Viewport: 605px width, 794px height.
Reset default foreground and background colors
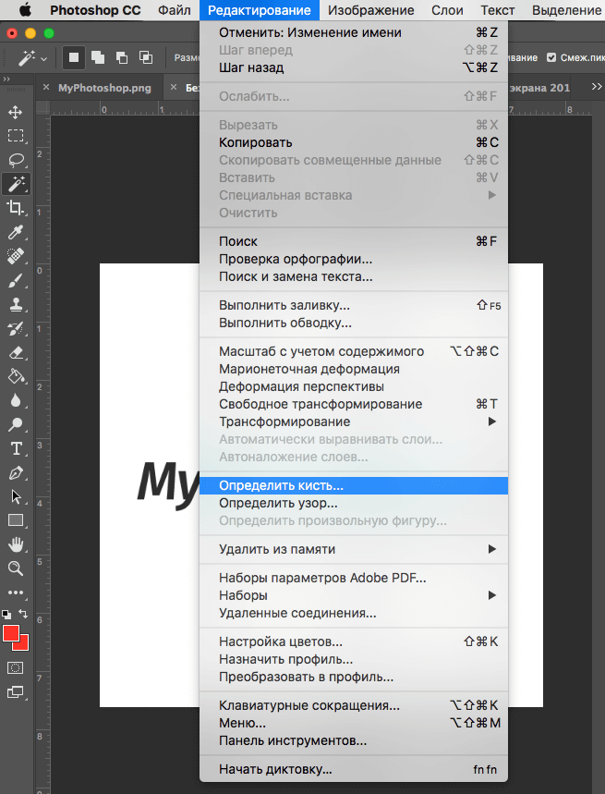[x=6, y=615]
